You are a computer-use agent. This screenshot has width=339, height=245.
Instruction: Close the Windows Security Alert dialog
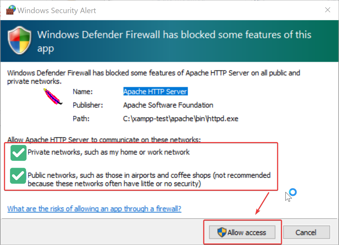pos(327,10)
